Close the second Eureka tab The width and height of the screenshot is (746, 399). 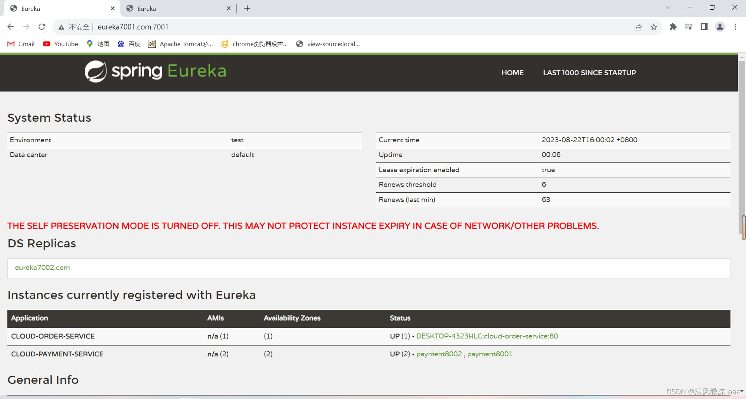pyautogui.click(x=228, y=8)
